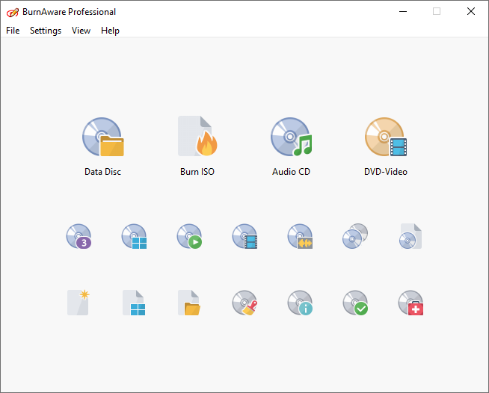Click the Data Disc label text
Image resolution: width=489 pixels, height=393 pixels.
[103, 172]
